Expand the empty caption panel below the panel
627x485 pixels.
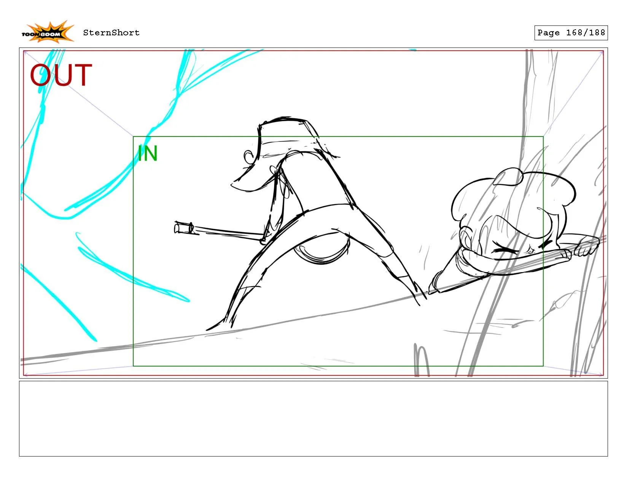313,418
